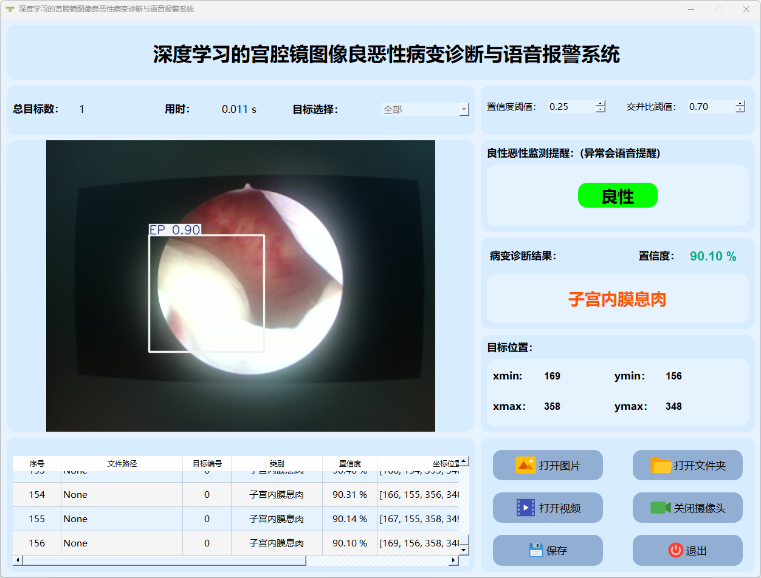Click the floppy disk save icon
761x578 pixels.
coord(535,550)
